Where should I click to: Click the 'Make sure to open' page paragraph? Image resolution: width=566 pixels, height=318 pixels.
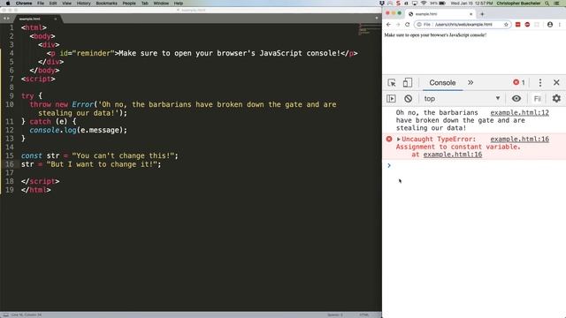435,35
